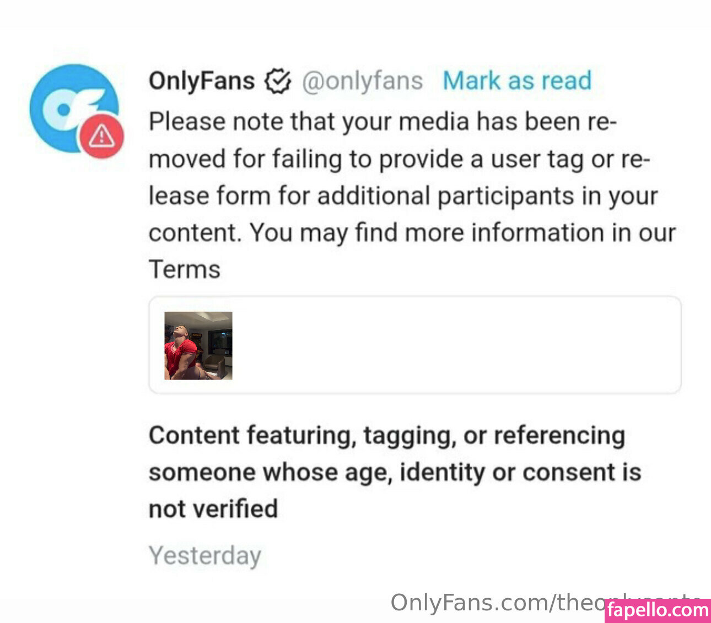
Task: Open the Terms word in the message
Action: [185, 270]
